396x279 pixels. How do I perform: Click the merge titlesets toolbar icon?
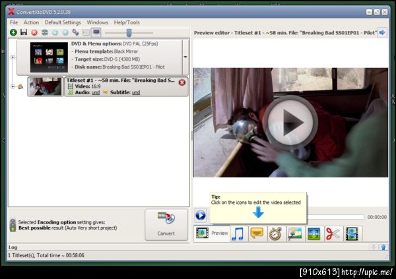pos(45,32)
